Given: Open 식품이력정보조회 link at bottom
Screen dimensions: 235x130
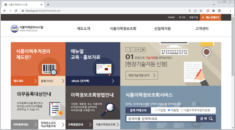Looking at the screenshot, I should pos(106,124).
